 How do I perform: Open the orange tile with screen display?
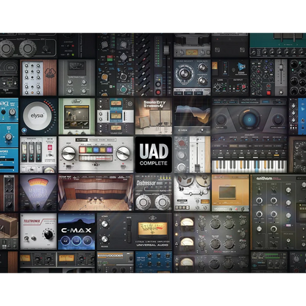230,193
